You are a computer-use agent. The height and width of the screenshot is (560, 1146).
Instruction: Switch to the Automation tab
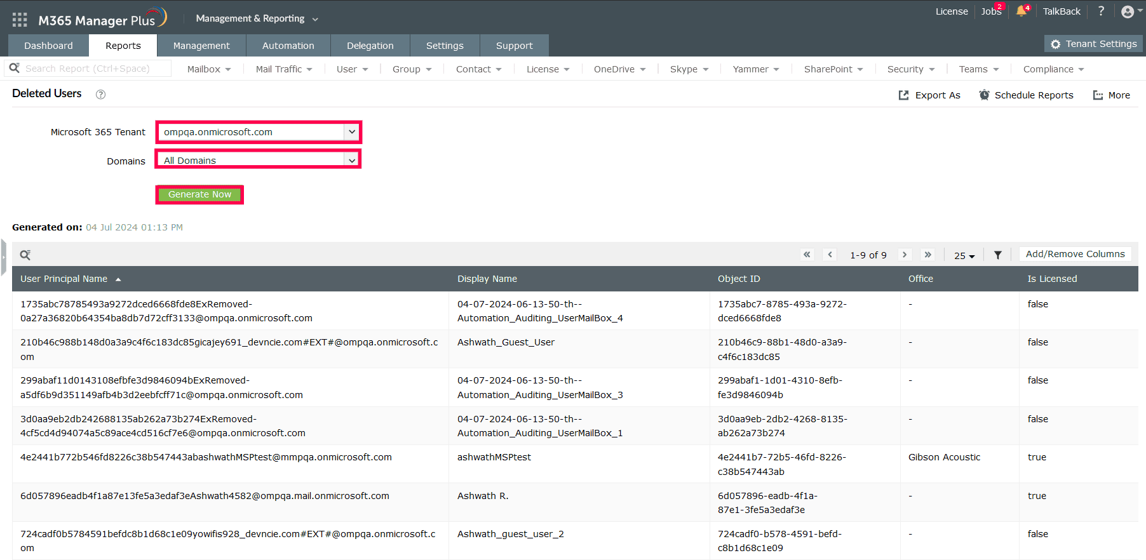click(288, 46)
